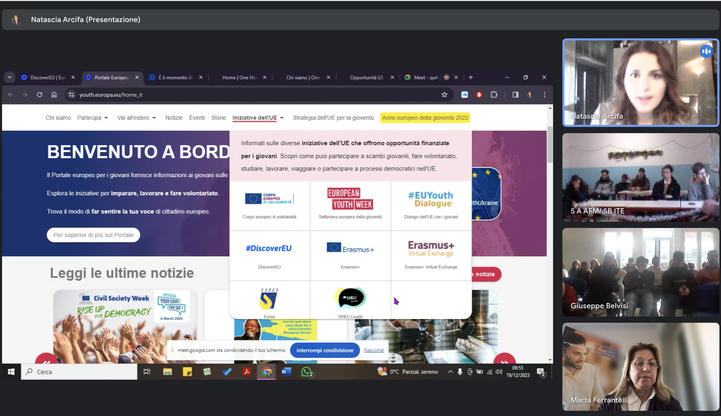The image size is (721, 416).
Task: Click the microphone tray icon
Action: [x=460, y=372]
